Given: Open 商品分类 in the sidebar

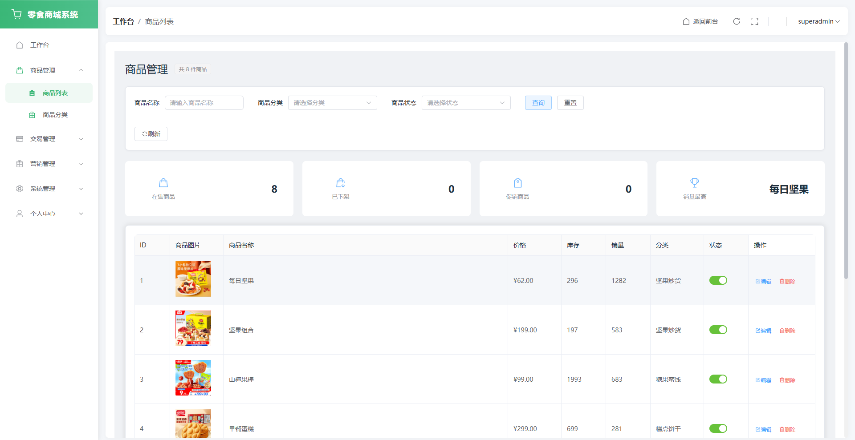Looking at the screenshot, I should point(55,115).
